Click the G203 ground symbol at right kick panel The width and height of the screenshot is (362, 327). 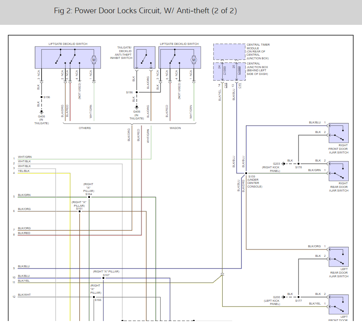[x=283, y=163]
